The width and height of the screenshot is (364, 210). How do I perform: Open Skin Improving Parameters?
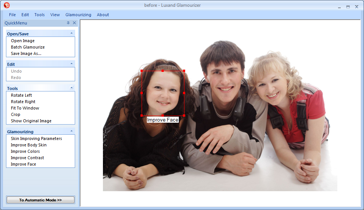(36, 138)
